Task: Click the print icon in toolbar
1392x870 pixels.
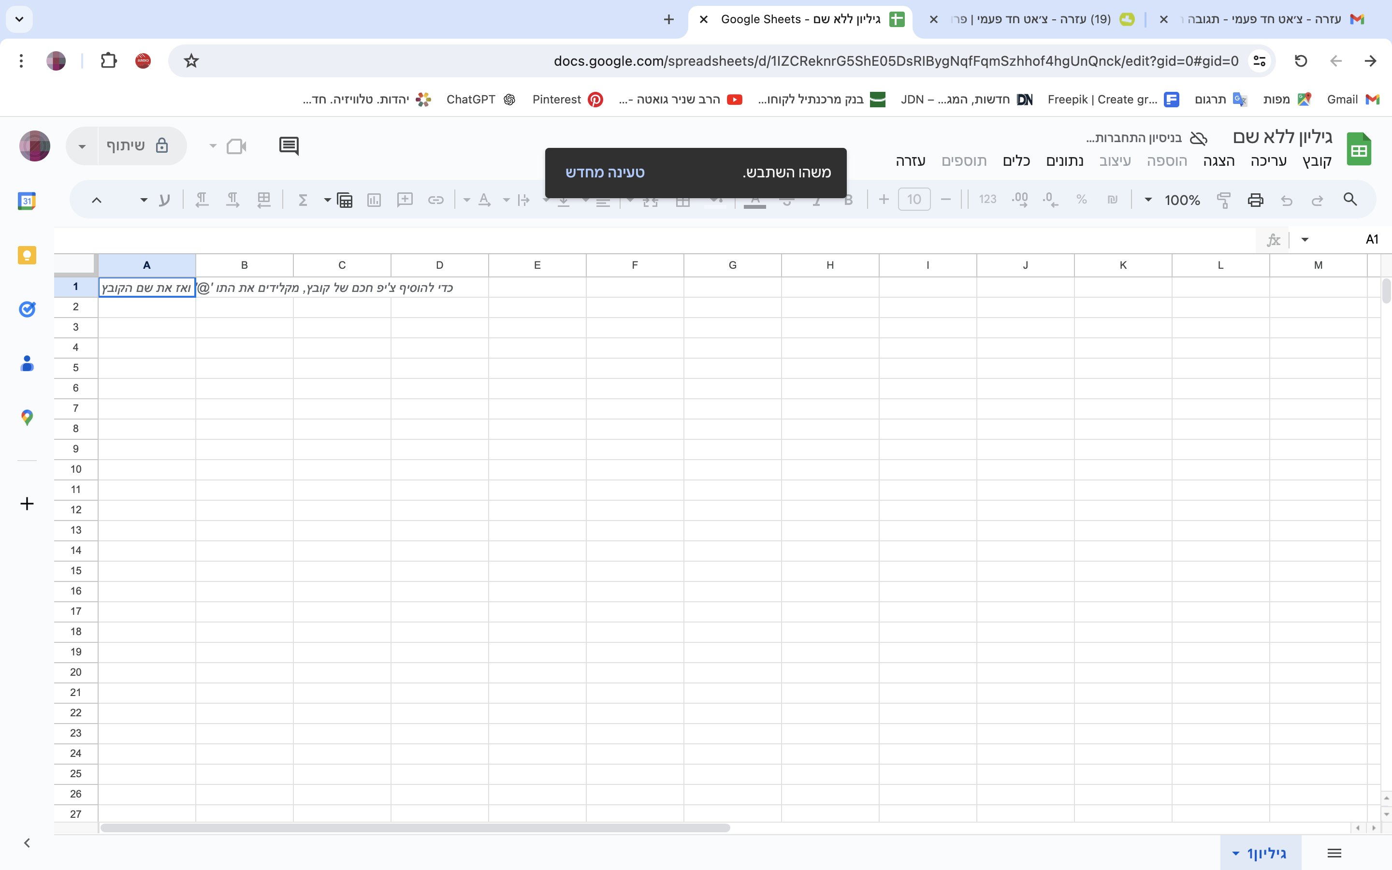Action: click(1255, 200)
